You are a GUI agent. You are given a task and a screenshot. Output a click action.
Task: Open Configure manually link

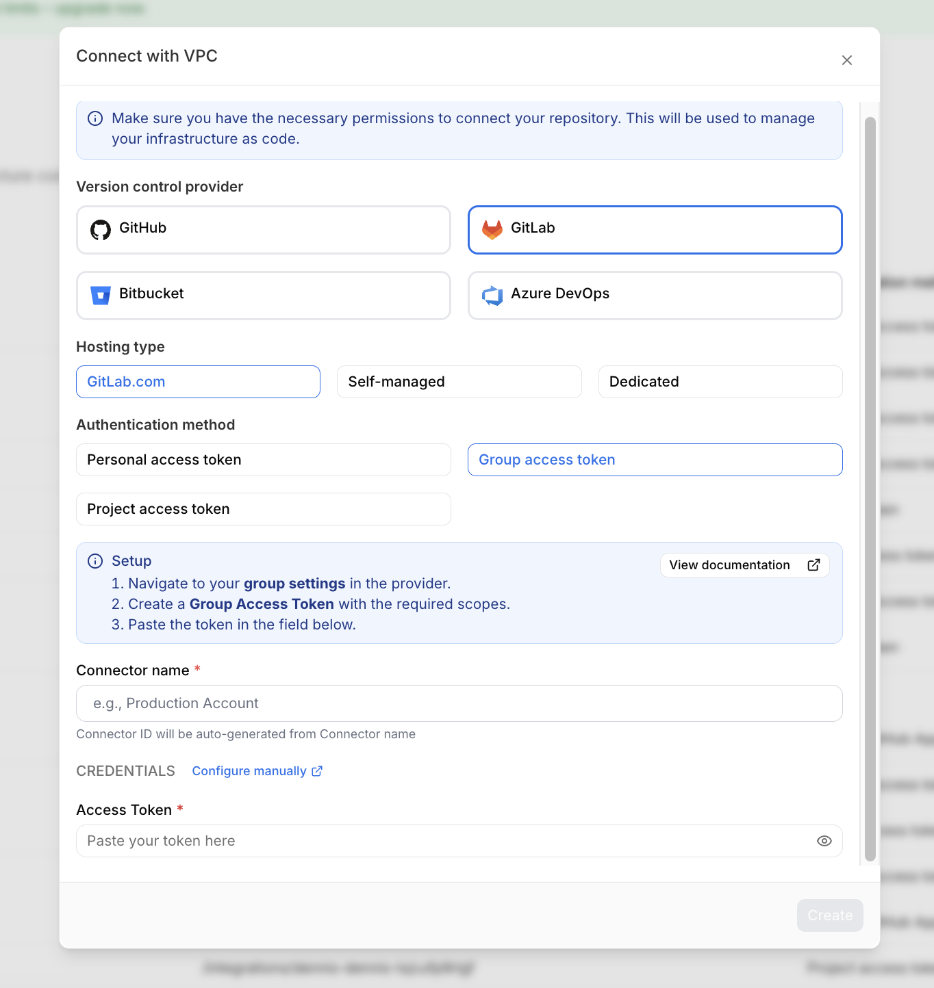click(257, 771)
